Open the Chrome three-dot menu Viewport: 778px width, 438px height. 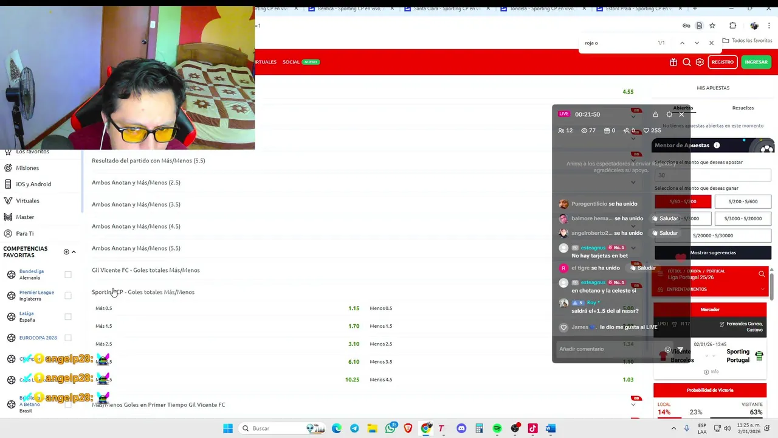(x=769, y=26)
